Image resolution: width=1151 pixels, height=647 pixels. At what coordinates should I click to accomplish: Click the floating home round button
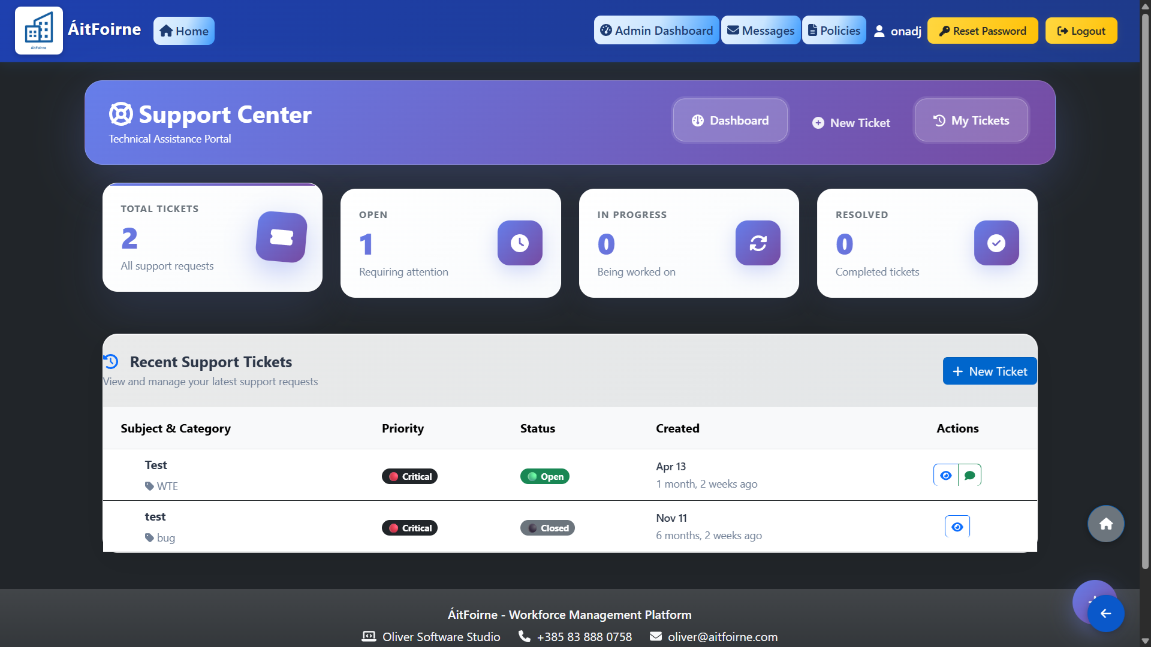(x=1106, y=524)
